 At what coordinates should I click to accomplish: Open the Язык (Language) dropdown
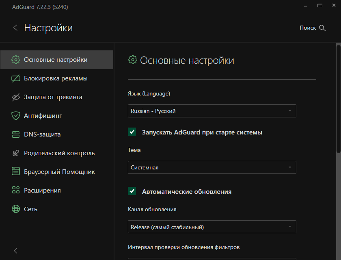tap(212, 110)
